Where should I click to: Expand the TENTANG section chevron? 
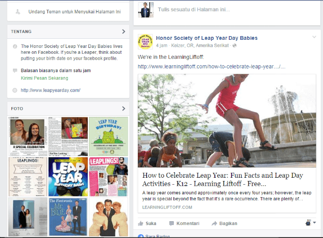(124, 32)
